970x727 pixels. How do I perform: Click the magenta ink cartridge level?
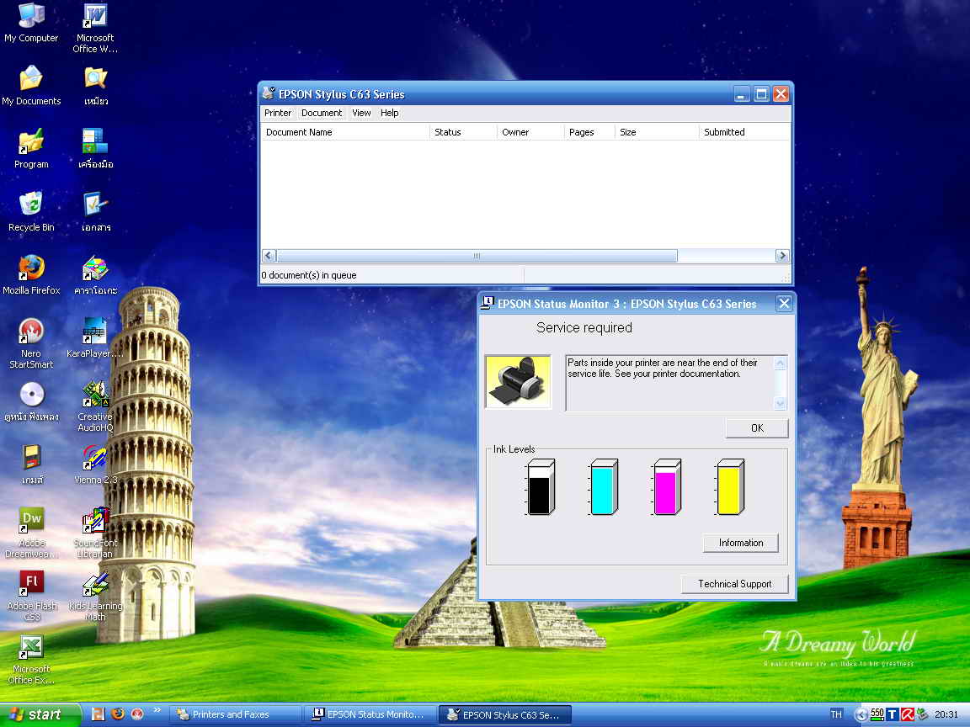coord(667,487)
